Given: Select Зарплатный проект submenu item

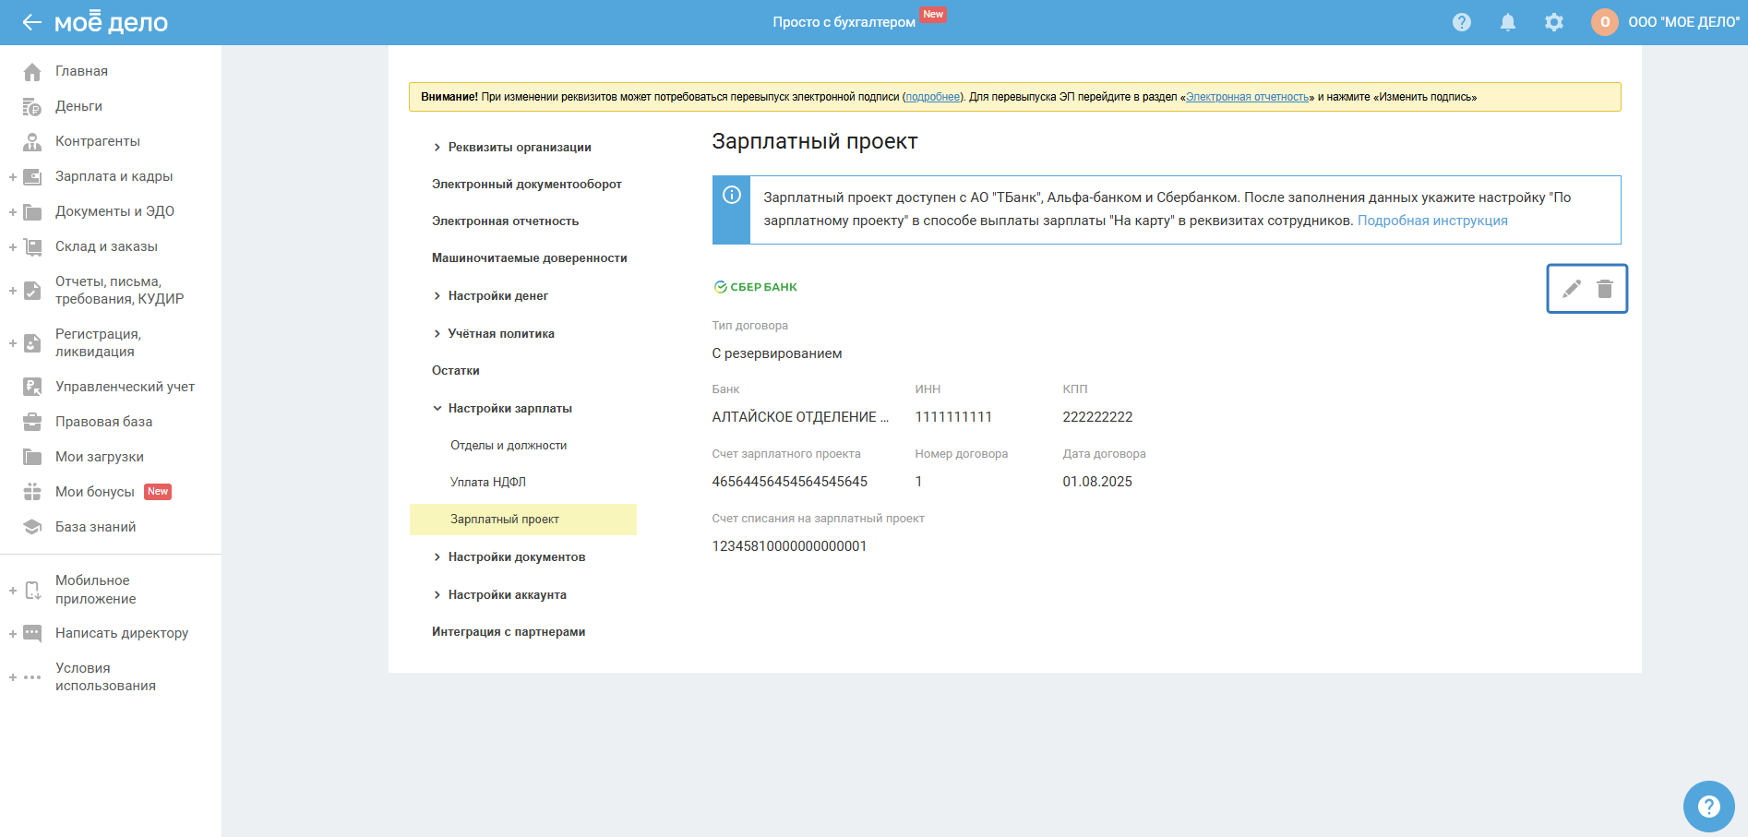Looking at the screenshot, I should pyautogui.click(x=523, y=520).
